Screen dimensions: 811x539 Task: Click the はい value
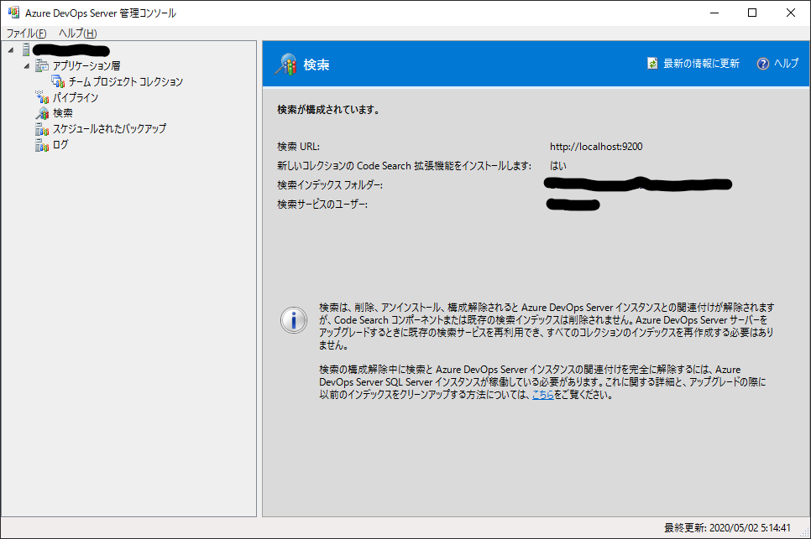[558, 166]
